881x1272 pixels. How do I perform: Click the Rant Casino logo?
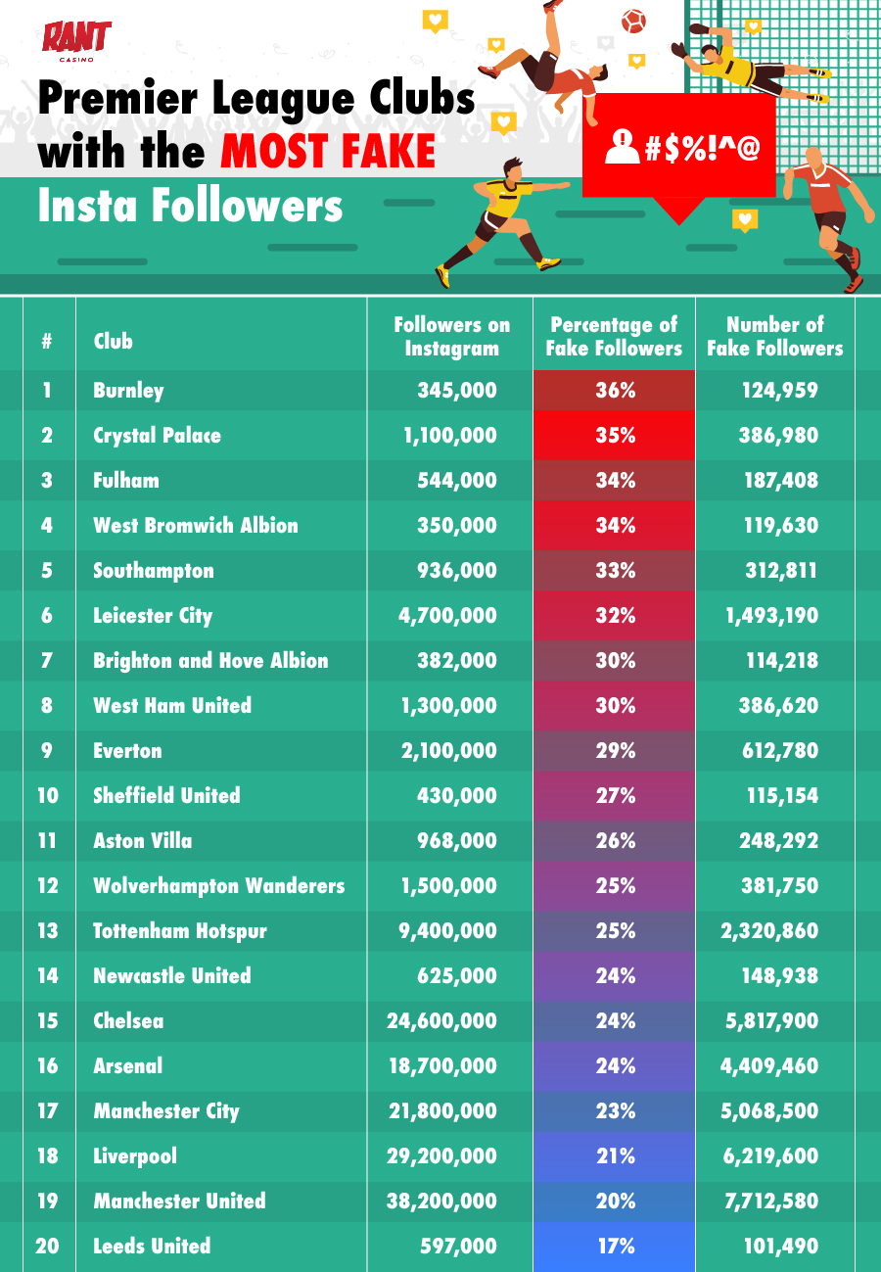tap(76, 41)
